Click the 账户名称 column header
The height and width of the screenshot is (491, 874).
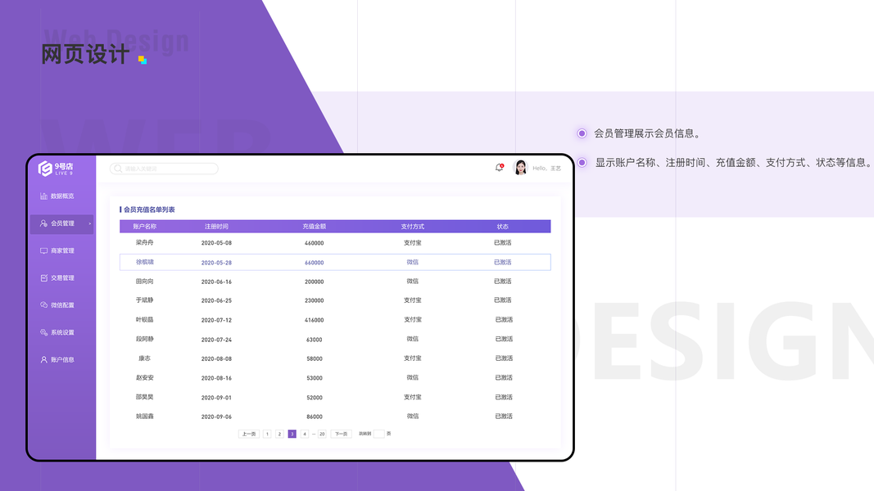[x=144, y=227]
